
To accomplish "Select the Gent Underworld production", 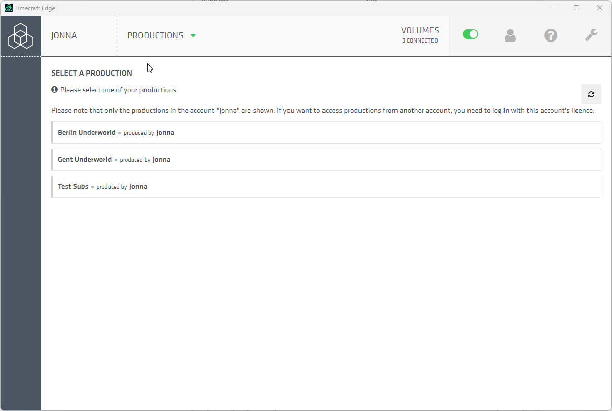I will [x=326, y=159].
